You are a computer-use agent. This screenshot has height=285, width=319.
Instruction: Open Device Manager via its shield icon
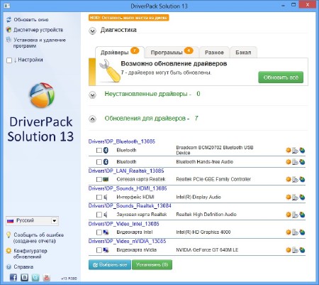9,30
